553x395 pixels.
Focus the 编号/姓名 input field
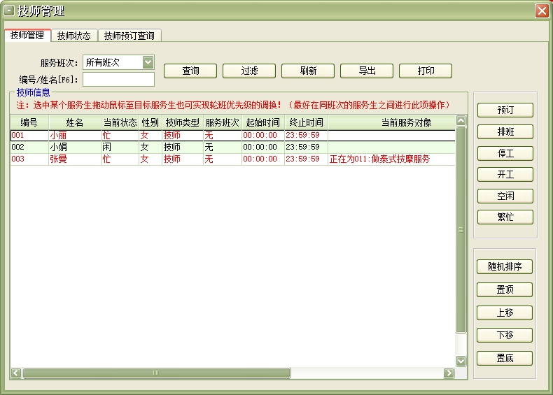click(118, 79)
